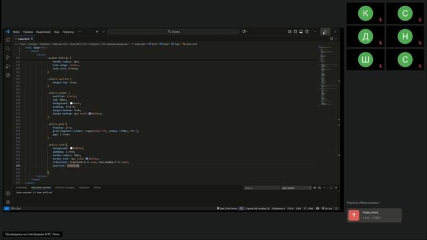
Task: Open the Explorer view in activity bar
Action: tap(8, 40)
